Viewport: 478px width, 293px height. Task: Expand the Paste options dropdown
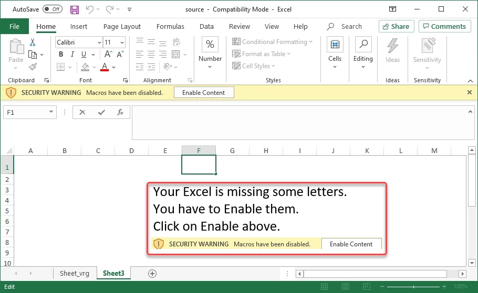16,68
